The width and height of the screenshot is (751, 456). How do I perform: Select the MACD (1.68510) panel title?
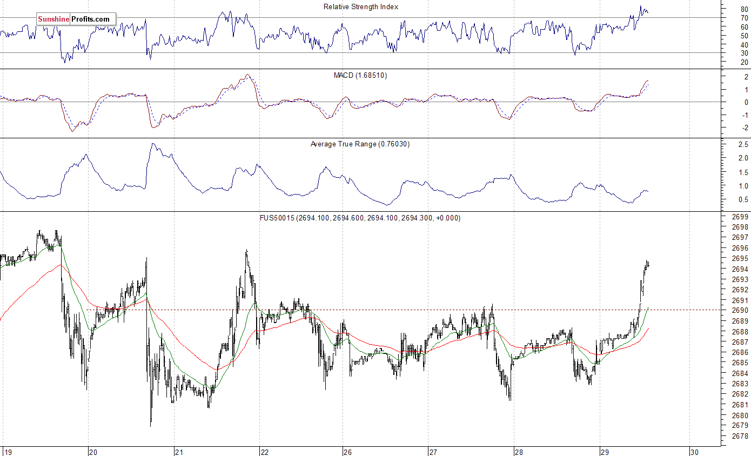coord(360,76)
